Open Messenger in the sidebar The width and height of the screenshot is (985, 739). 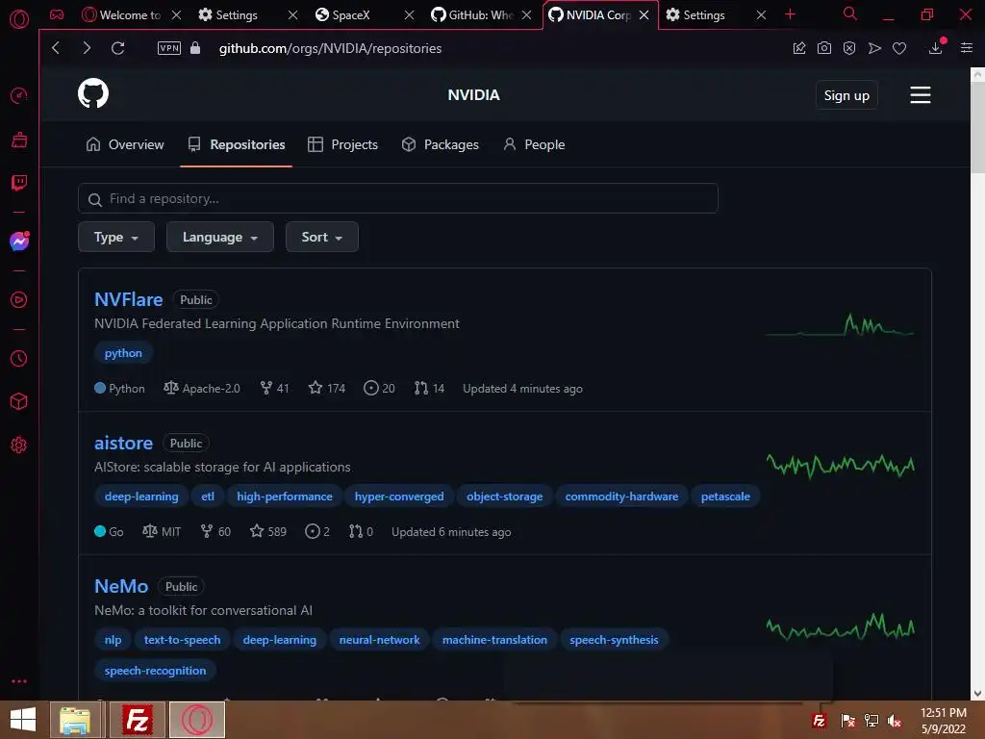tap(19, 241)
